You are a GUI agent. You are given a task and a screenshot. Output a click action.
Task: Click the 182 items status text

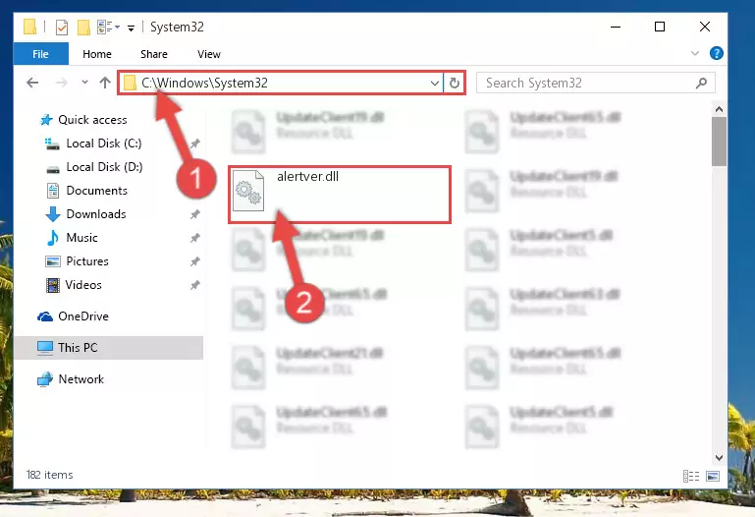(x=50, y=475)
